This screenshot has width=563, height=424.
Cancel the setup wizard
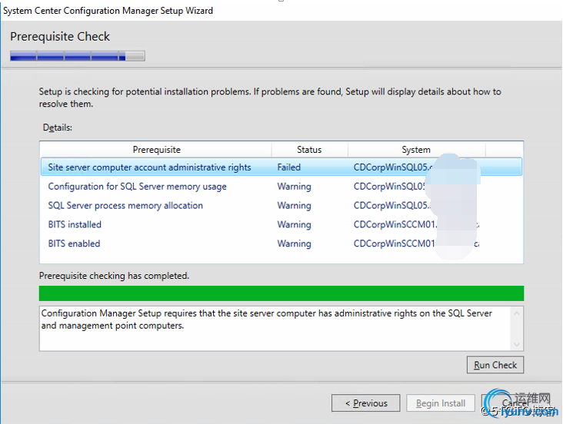[515, 403]
